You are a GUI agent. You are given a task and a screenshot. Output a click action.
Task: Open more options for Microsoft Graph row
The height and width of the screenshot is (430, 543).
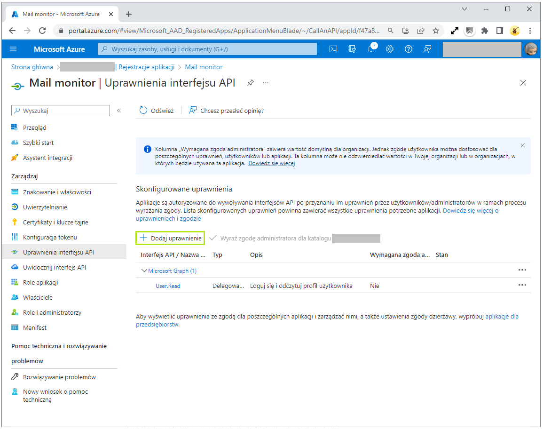(x=522, y=270)
